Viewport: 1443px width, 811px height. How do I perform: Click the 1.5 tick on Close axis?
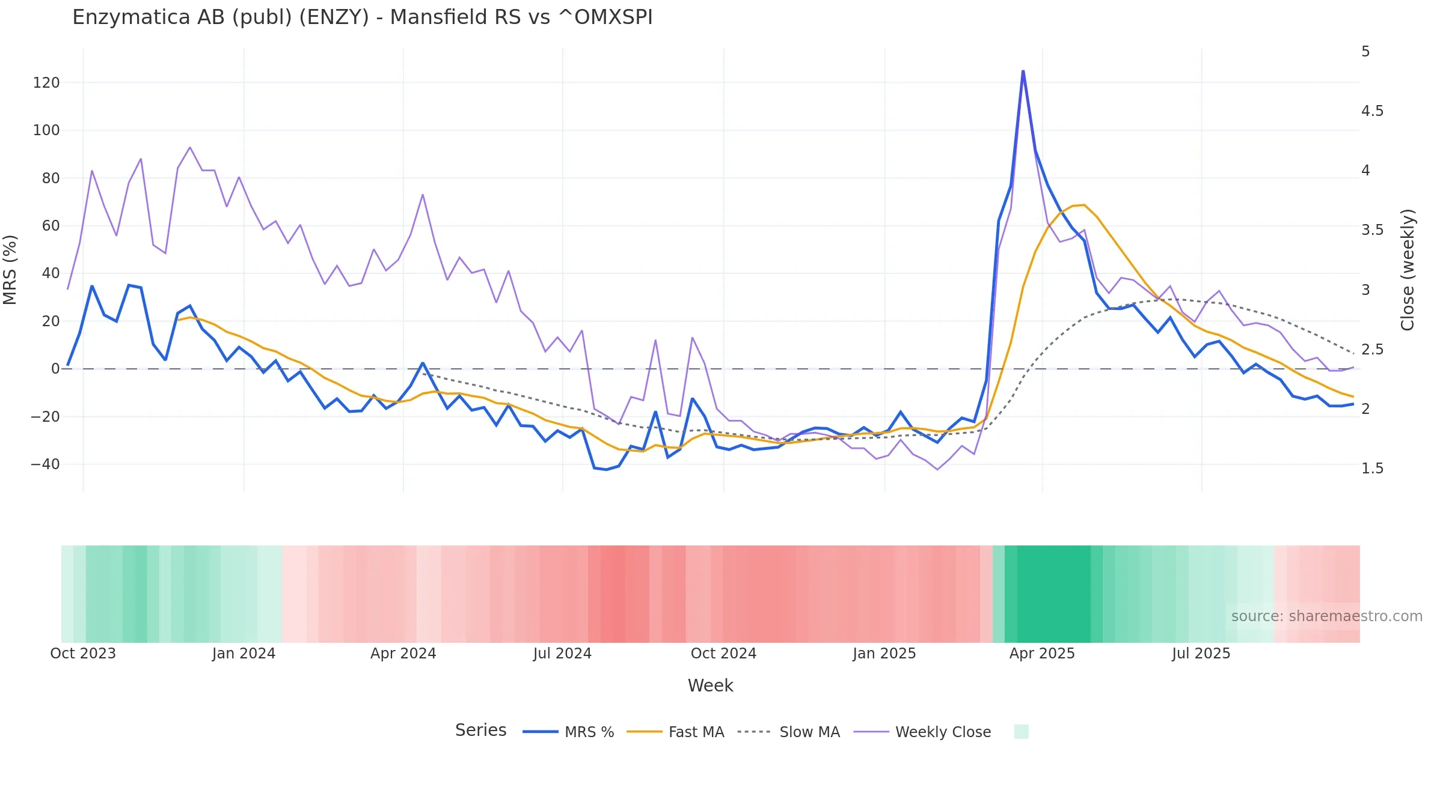pyautogui.click(x=1372, y=469)
